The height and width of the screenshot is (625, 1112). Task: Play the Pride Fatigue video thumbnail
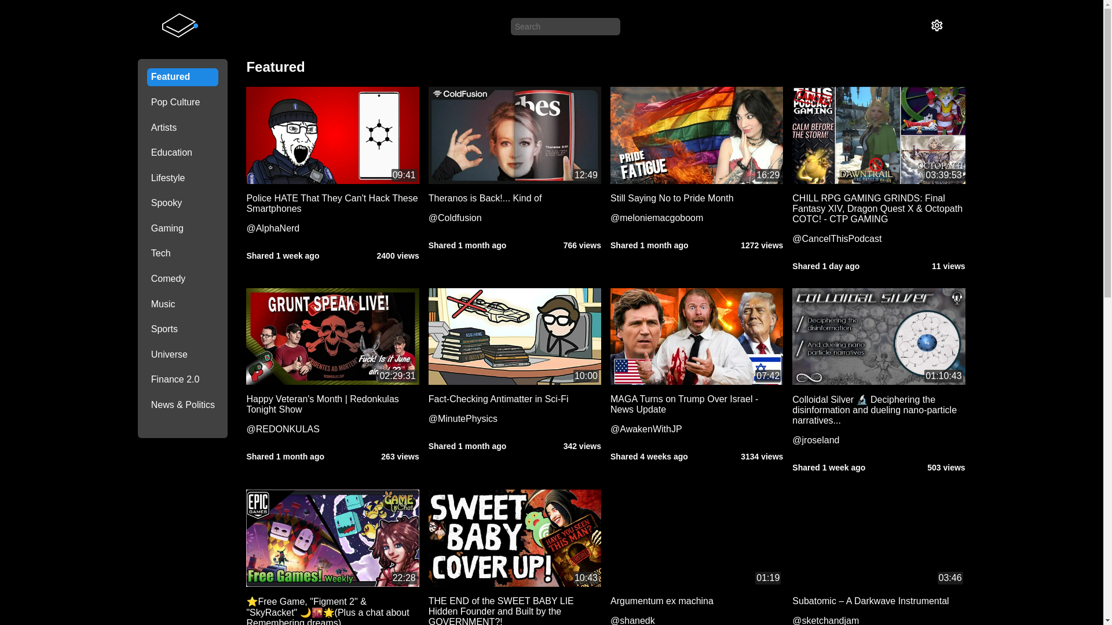[x=697, y=135]
